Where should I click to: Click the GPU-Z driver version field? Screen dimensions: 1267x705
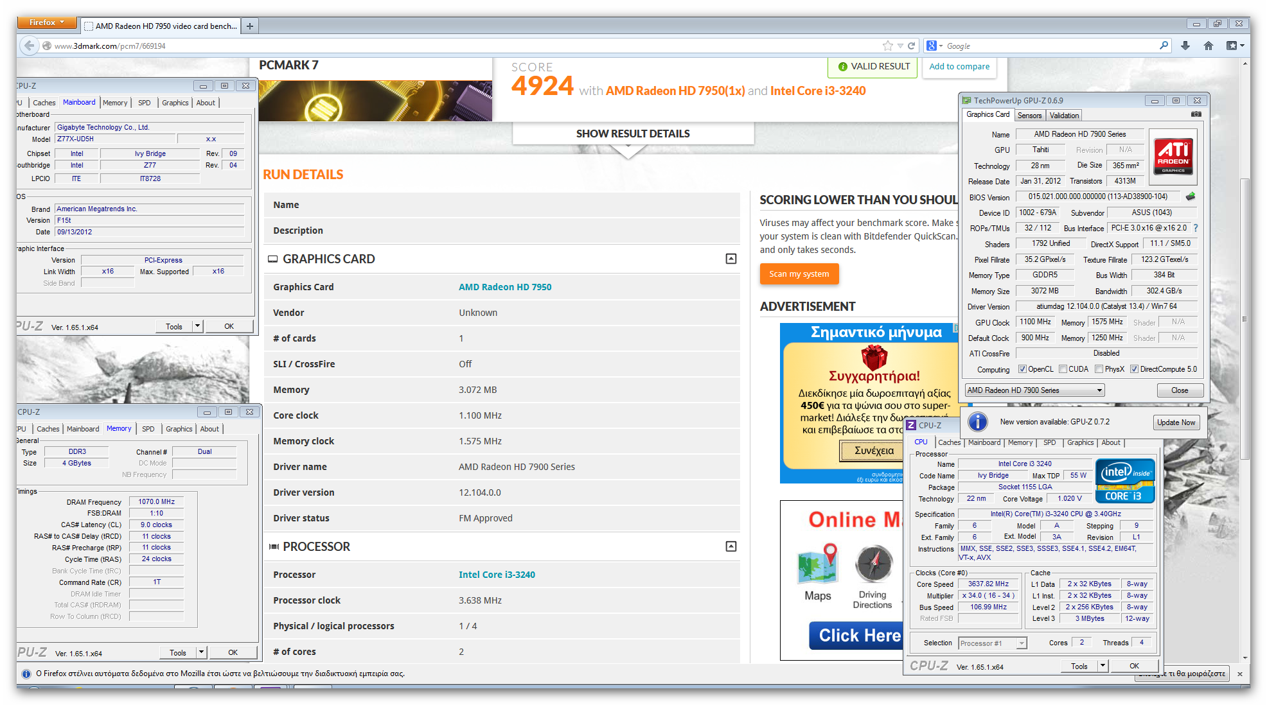(x=1106, y=306)
